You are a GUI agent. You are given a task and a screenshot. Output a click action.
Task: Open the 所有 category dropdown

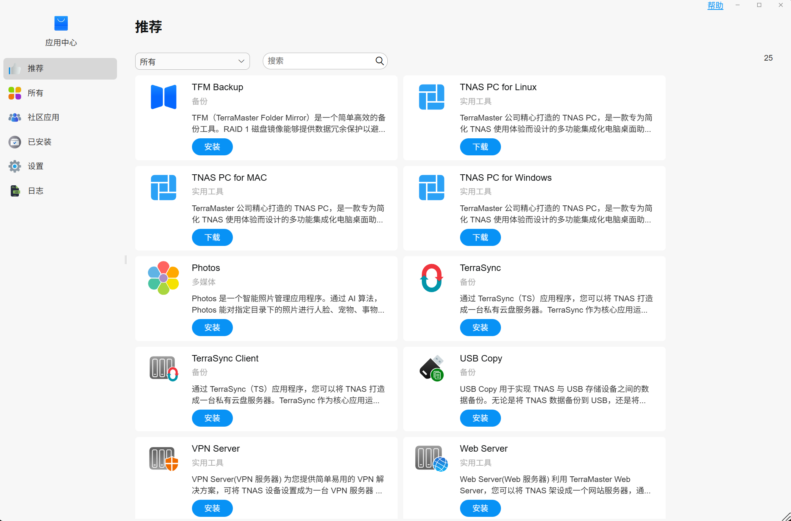192,61
